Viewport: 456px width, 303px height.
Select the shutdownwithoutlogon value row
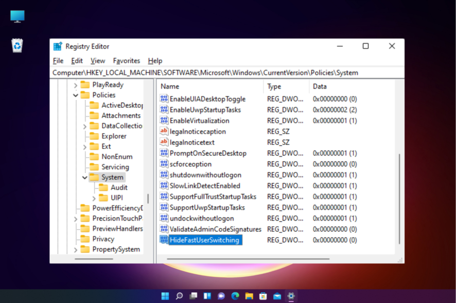coord(206,175)
